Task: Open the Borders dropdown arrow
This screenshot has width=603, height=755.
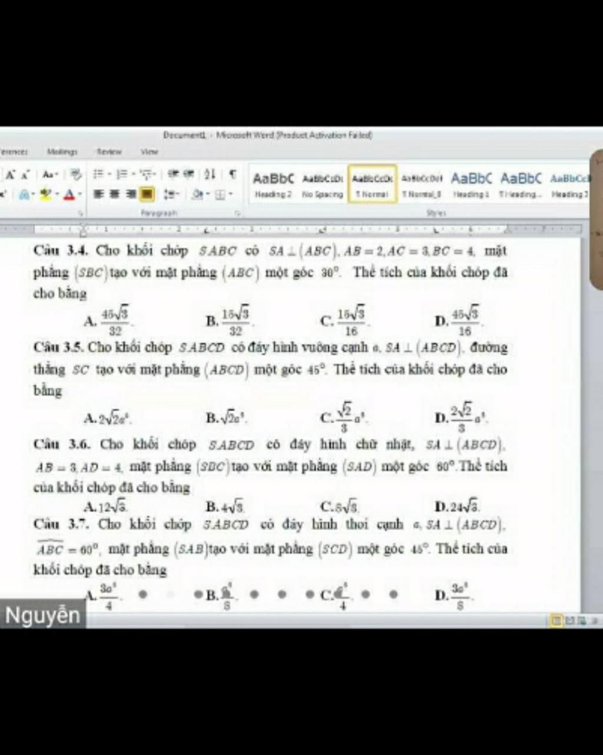Action: pos(230,193)
